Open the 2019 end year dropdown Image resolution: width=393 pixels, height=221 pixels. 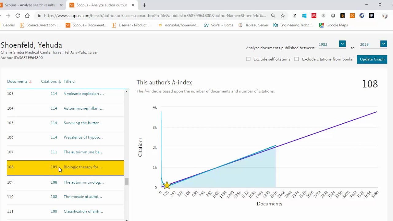tap(383, 44)
